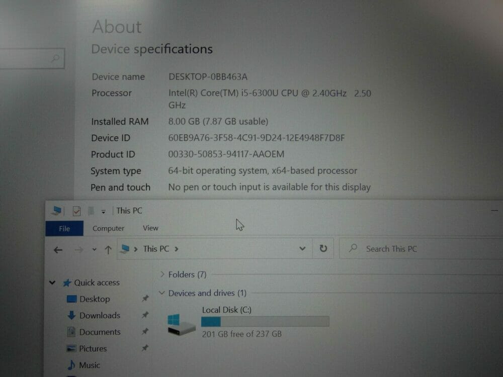Click the Local Disk usage bar

265,321
